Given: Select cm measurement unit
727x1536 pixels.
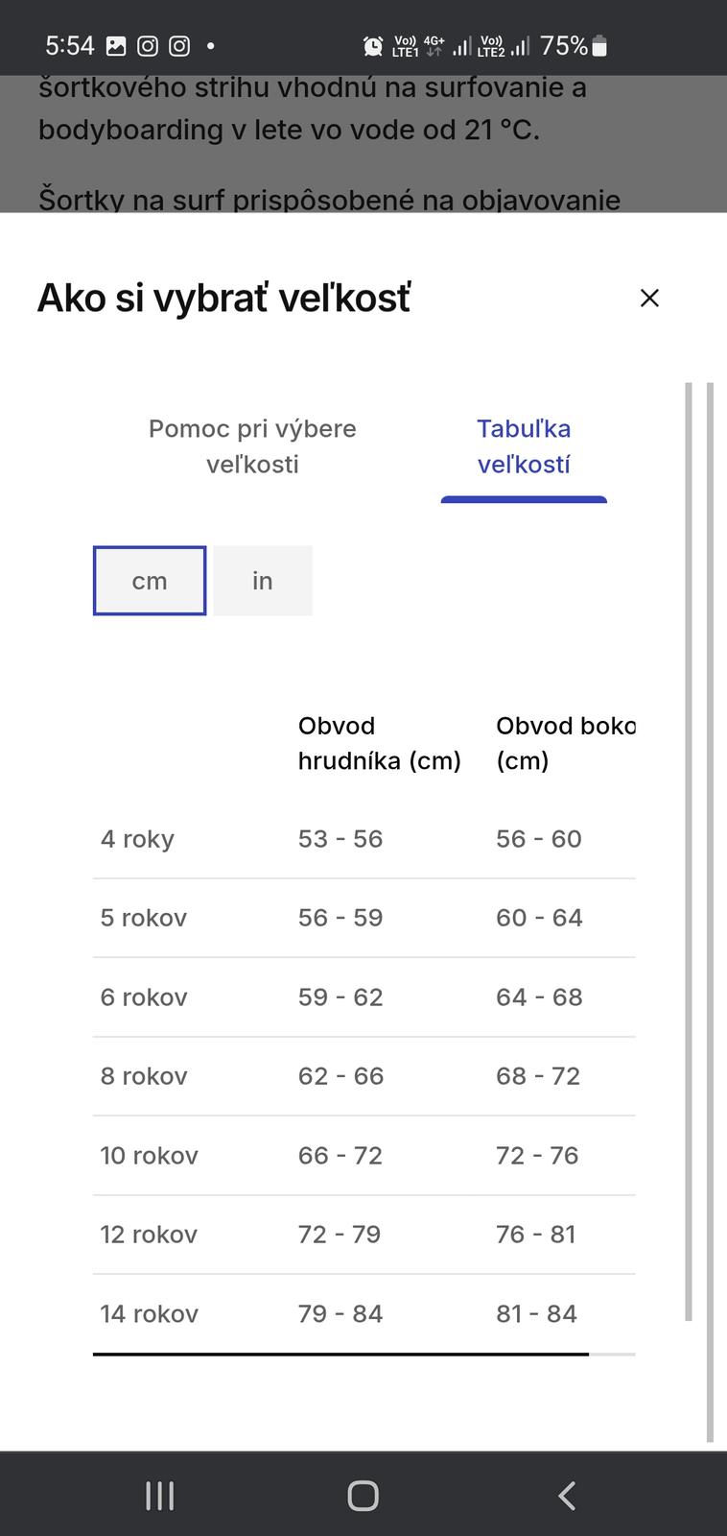Looking at the screenshot, I should click(150, 581).
